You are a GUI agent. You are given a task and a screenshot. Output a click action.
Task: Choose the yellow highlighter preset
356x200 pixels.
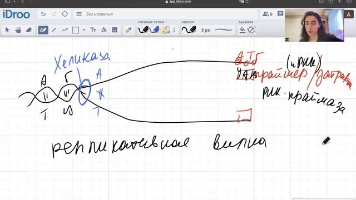coord(165,30)
